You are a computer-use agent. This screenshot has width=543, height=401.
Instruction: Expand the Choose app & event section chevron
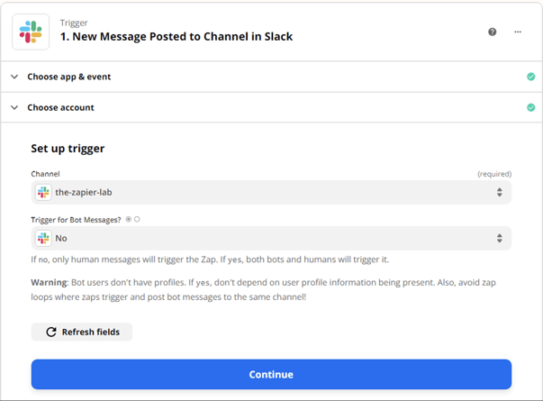click(x=14, y=77)
